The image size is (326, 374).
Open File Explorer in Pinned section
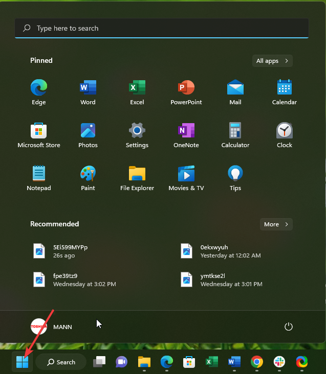(x=137, y=178)
